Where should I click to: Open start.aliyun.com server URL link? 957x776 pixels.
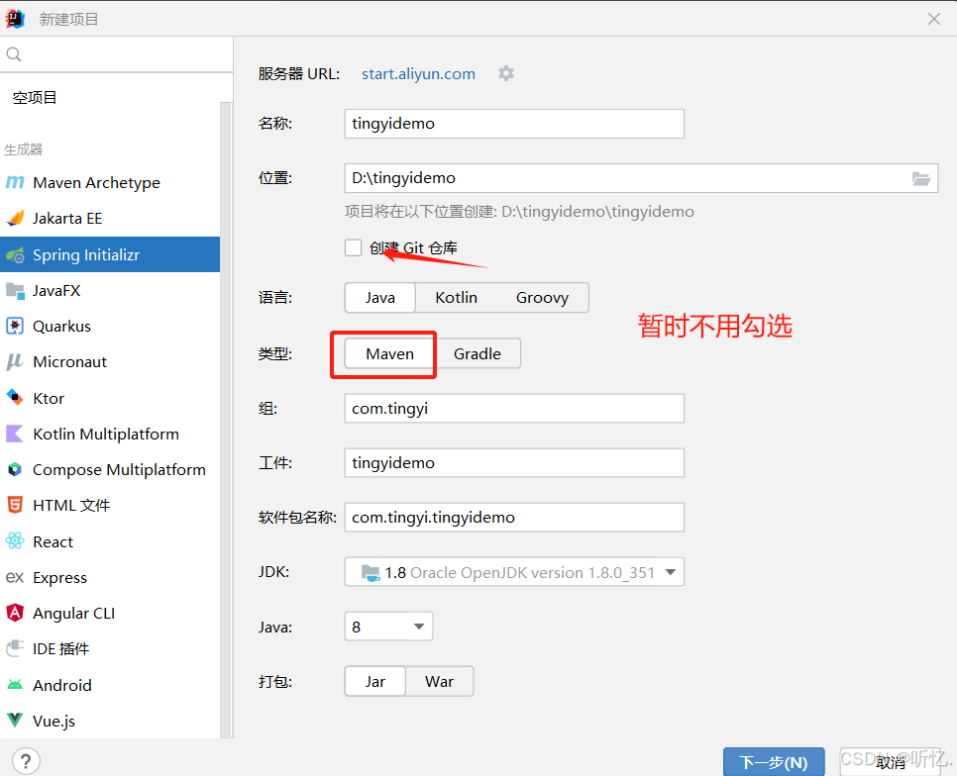[418, 74]
